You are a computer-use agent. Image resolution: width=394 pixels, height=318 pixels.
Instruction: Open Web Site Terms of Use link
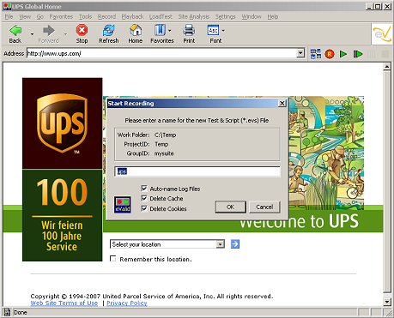(64, 303)
